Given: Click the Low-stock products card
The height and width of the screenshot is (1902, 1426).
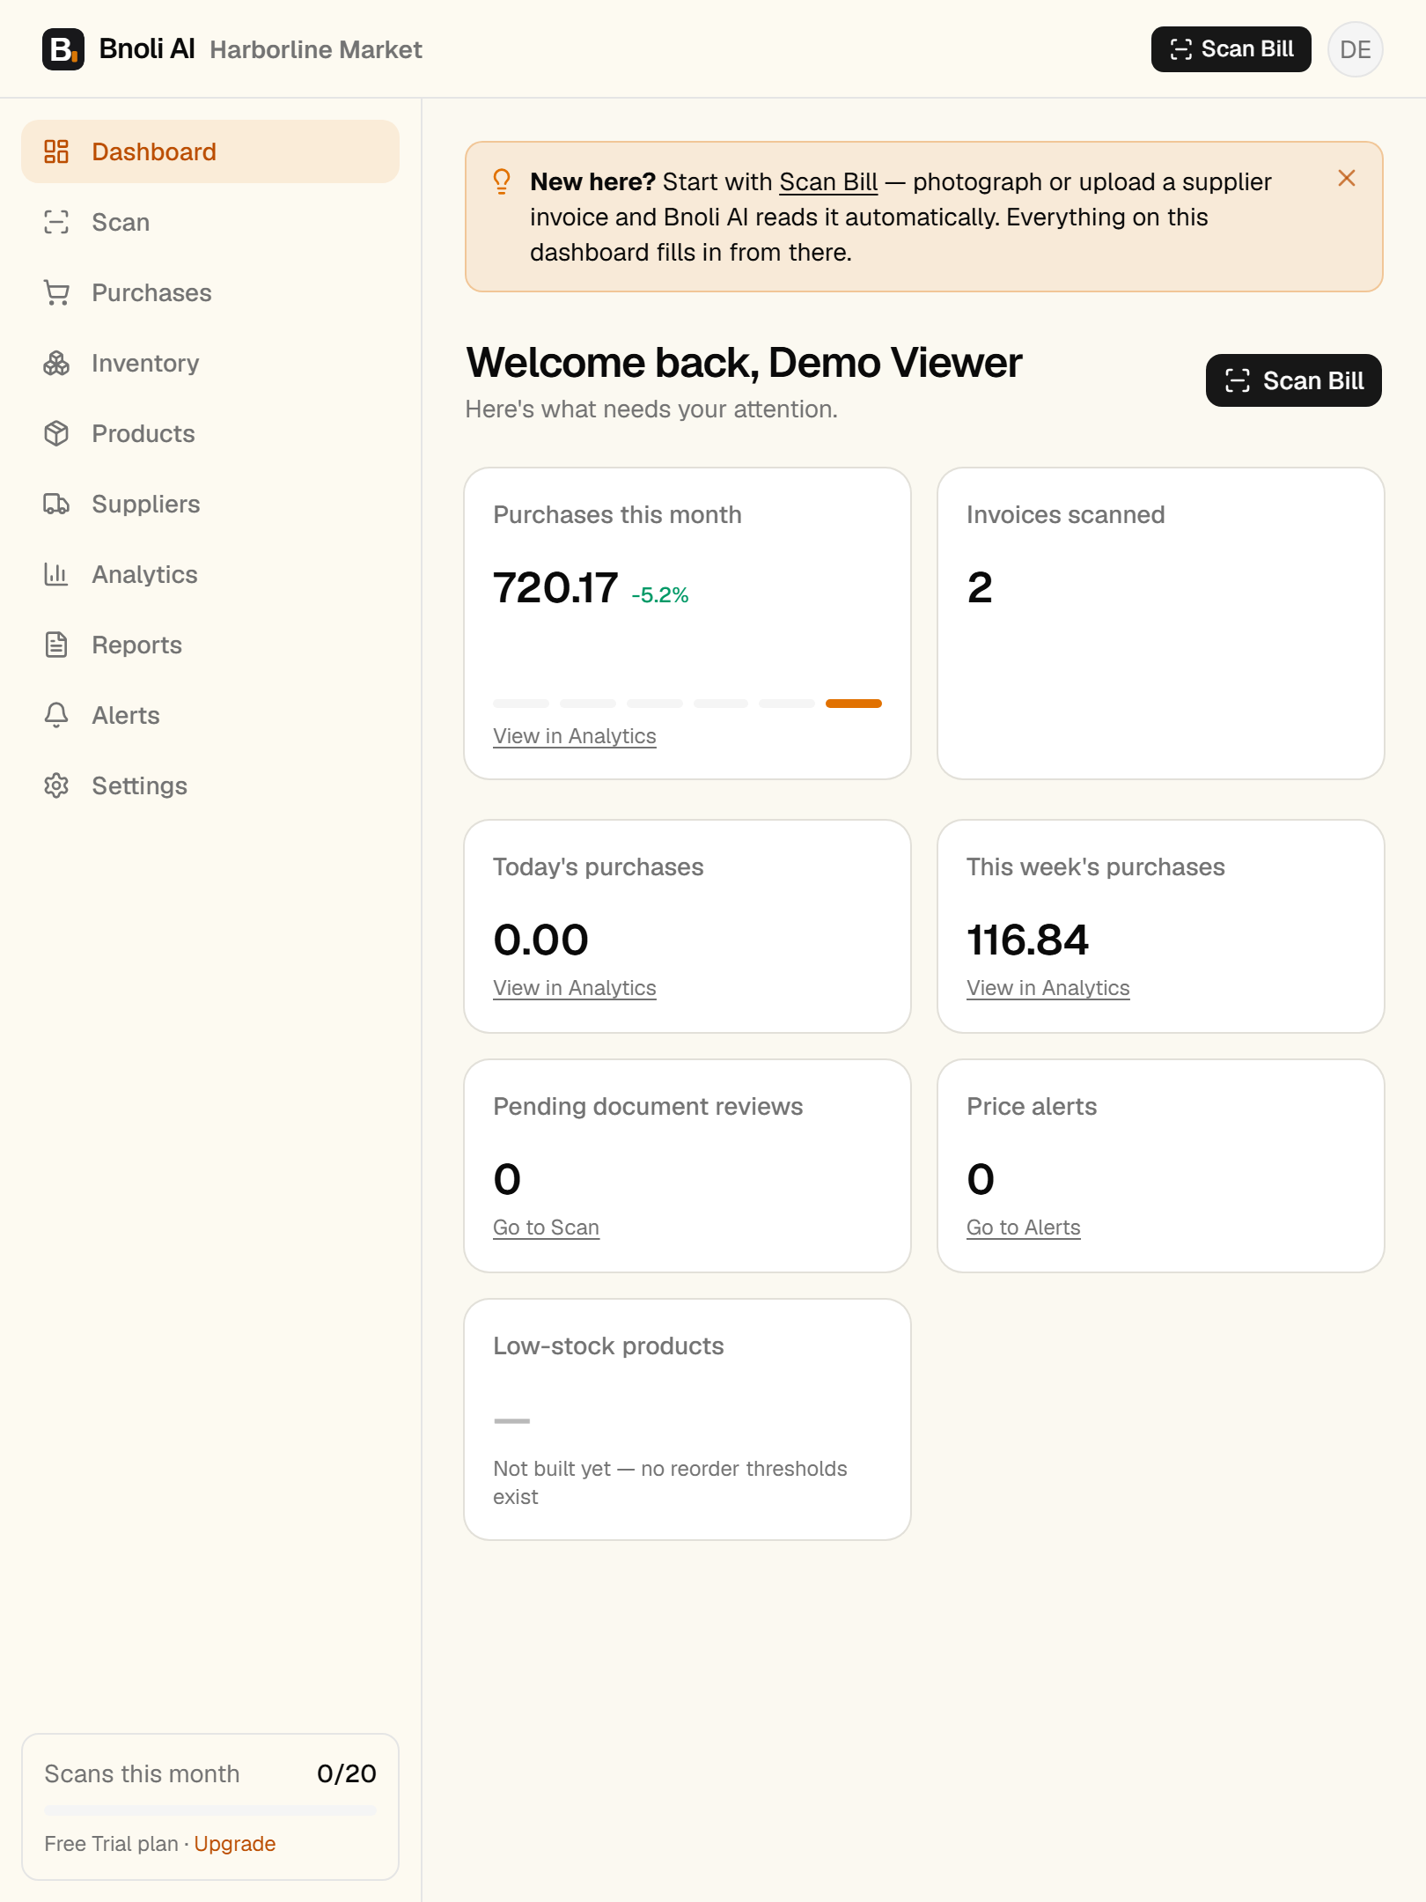Looking at the screenshot, I should pyautogui.click(x=687, y=1419).
